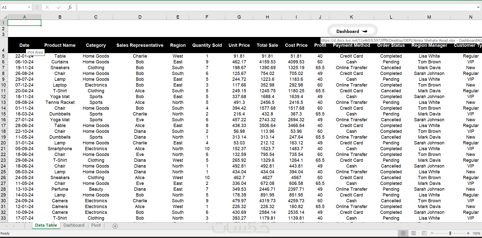Screen dimensions: 482x238
Task: Add a new sheet with plus icon
Action: 115,226
